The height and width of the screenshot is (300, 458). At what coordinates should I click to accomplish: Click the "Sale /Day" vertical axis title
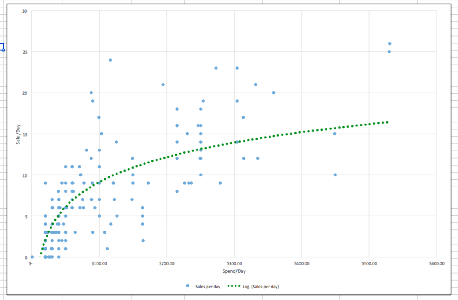(x=18, y=134)
